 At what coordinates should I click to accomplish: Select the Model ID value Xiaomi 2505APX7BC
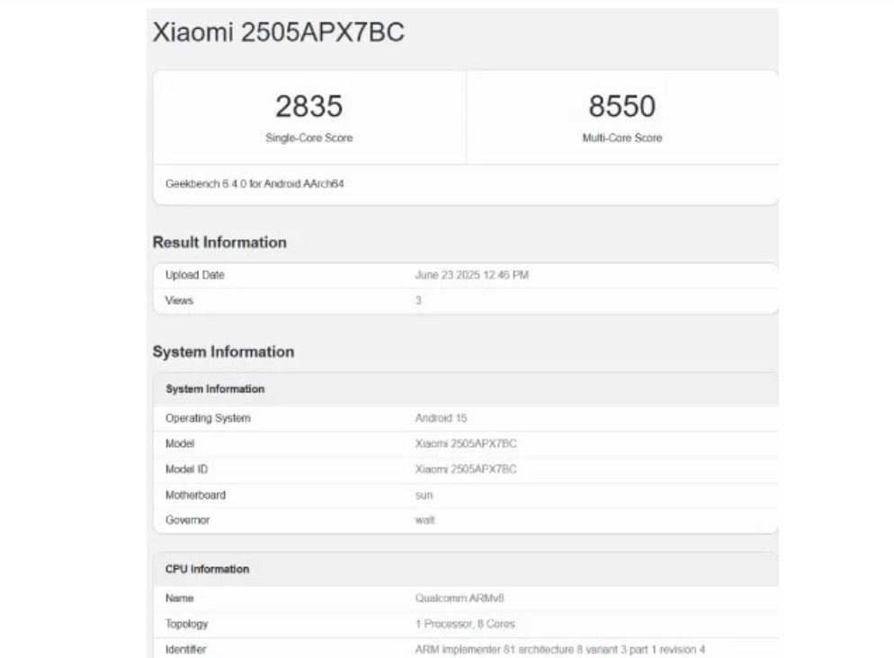pos(466,469)
